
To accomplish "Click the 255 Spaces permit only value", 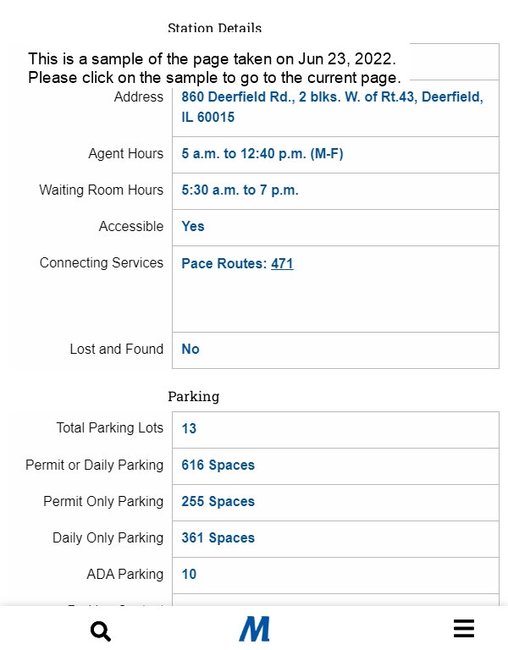I will 218,502.
